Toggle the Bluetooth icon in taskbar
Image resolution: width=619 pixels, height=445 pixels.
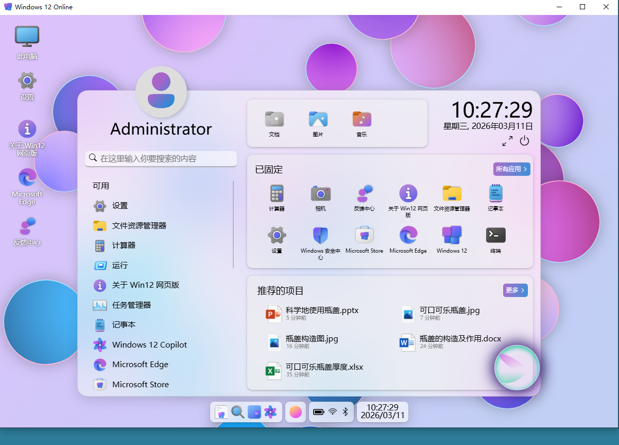click(x=346, y=411)
